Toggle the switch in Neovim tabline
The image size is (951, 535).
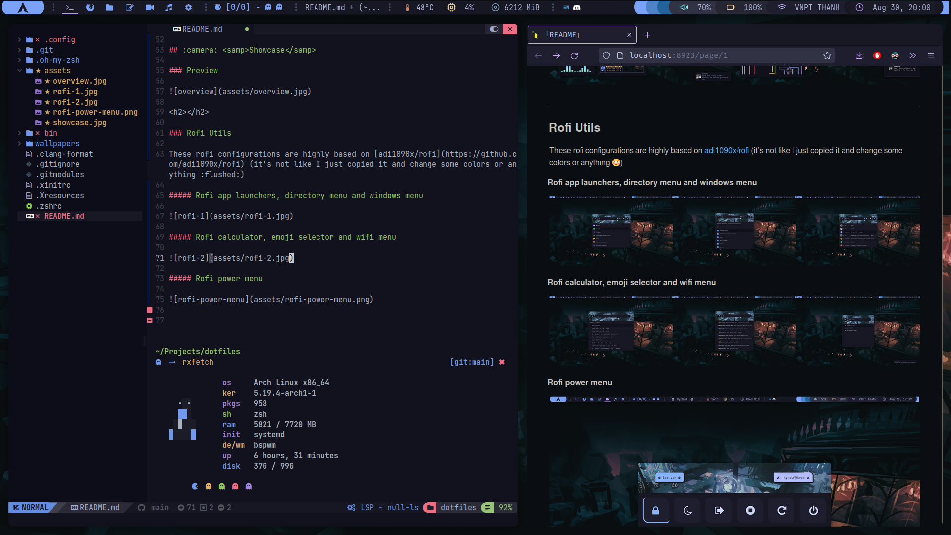tap(494, 29)
